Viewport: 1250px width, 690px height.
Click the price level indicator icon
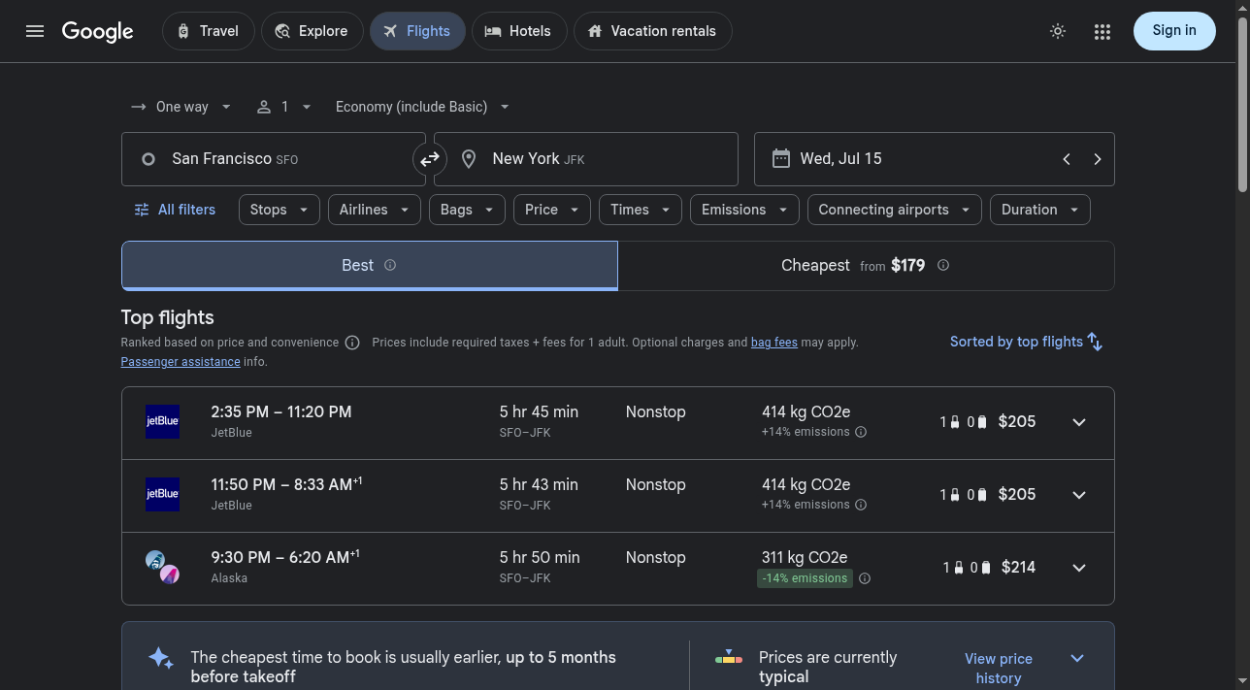click(729, 657)
